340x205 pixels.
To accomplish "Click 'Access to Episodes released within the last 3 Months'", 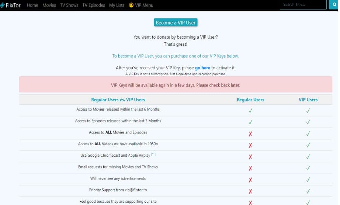I will pyautogui.click(x=118, y=121).
